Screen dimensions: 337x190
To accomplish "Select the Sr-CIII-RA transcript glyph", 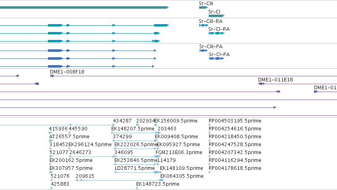I will click(x=204, y=25).
